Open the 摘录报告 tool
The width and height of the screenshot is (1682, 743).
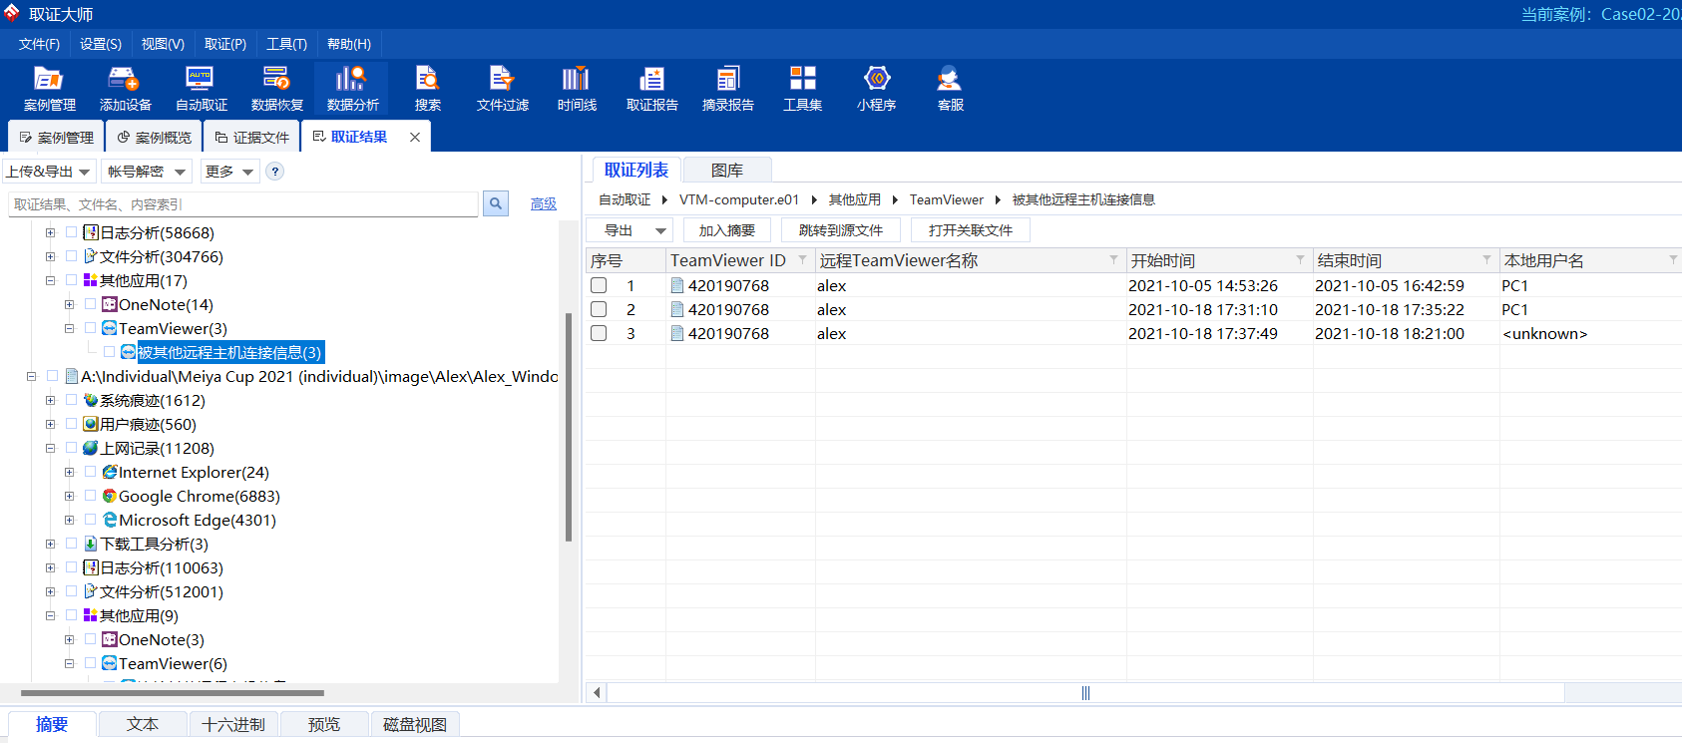pos(727,88)
